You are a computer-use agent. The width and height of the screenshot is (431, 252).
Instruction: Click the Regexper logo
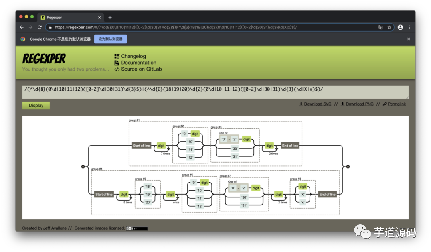[x=44, y=59]
